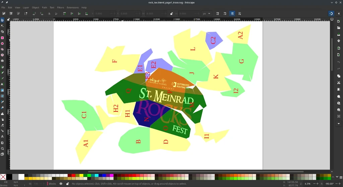Pick the black palette swatch
Image resolution: width=343 pixels, height=187 pixels.
(x=9, y=177)
